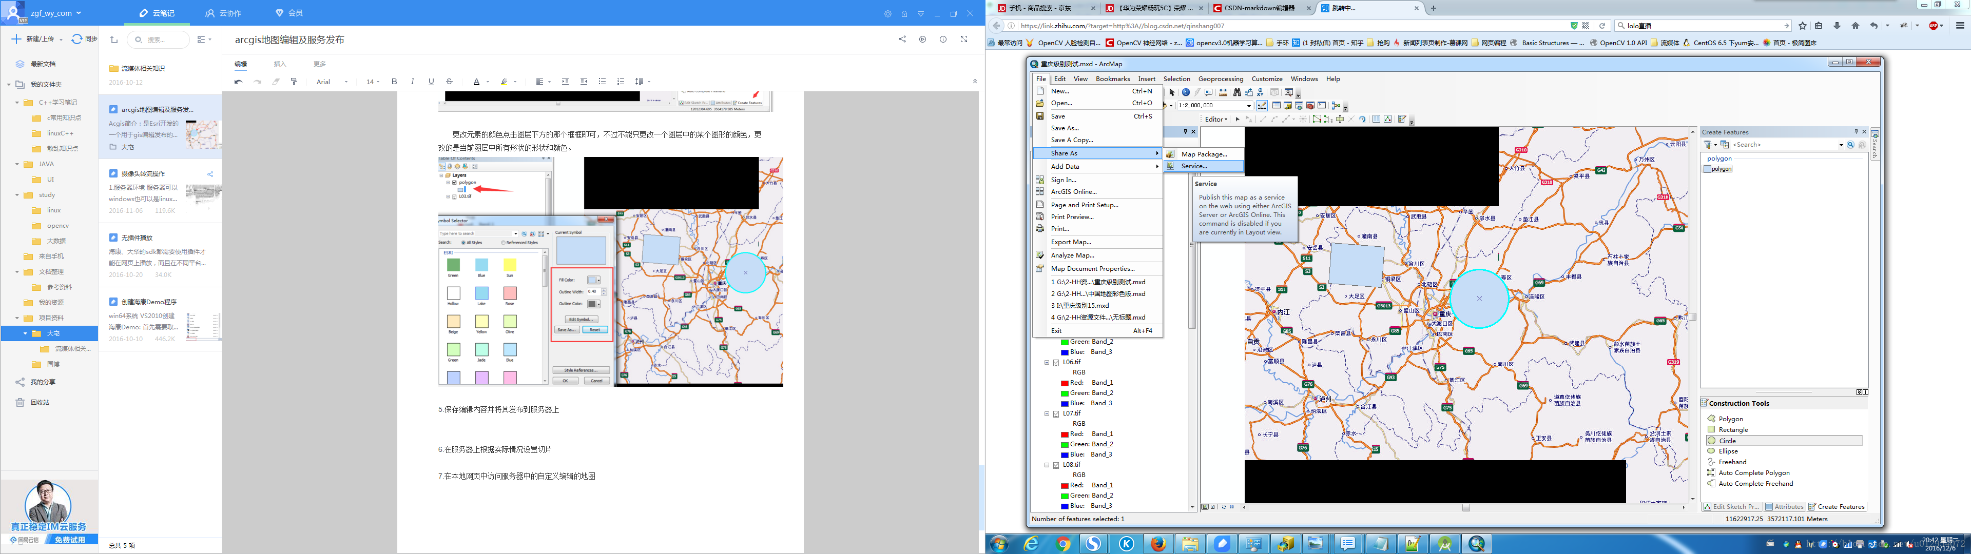Image resolution: width=1971 pixels, height=554 pixels.
Task: Click the undo icon in note editor toolbar
Action: point(239,82)
